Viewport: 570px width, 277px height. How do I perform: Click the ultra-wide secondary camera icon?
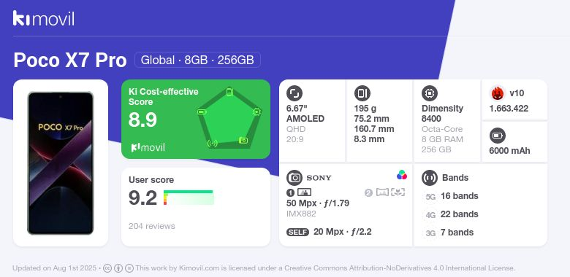point(382,192)
